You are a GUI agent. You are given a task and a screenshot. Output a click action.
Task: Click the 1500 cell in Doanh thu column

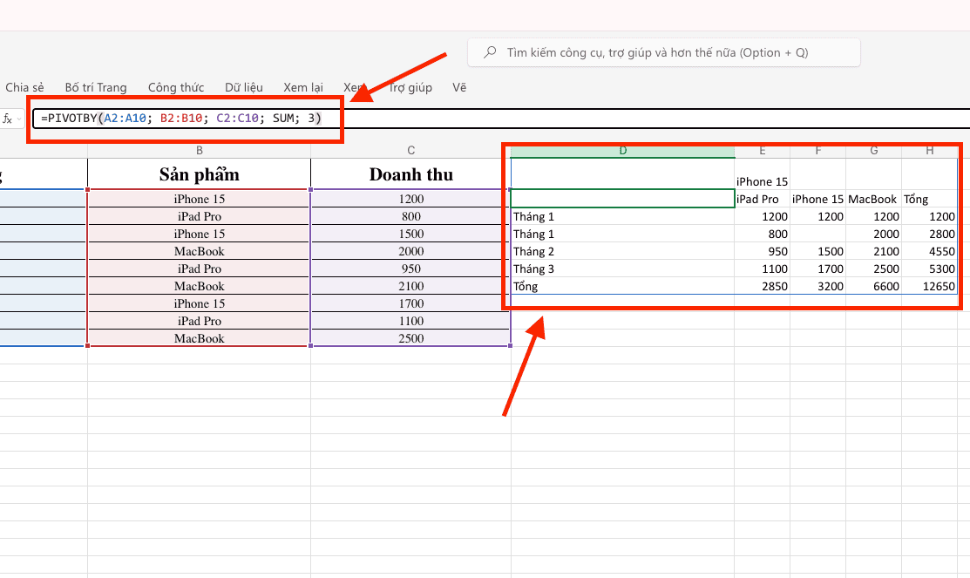pyautogui.click(x=410, y=234)
